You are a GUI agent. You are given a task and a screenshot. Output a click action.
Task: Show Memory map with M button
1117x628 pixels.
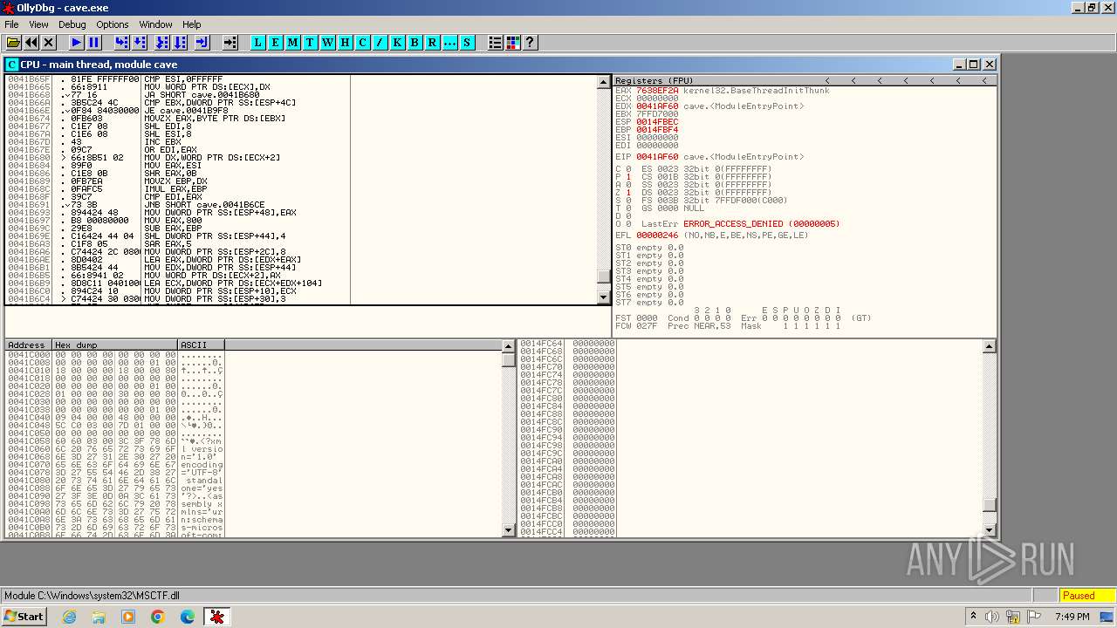pyautogui.click(x=293, y=42)
